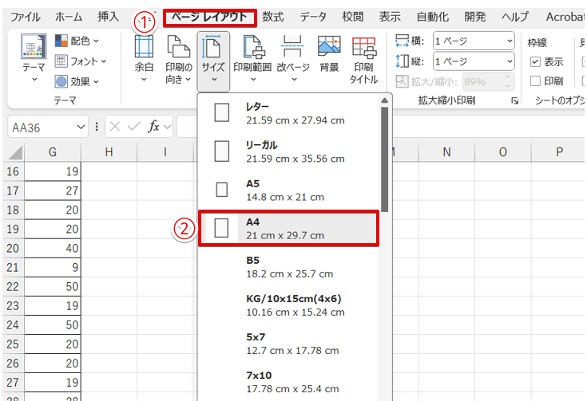The height and width of the screenshot is (401, 587).
Task: Select KG/10x15cm(4x6) paper size
Action: click(288, 305)
